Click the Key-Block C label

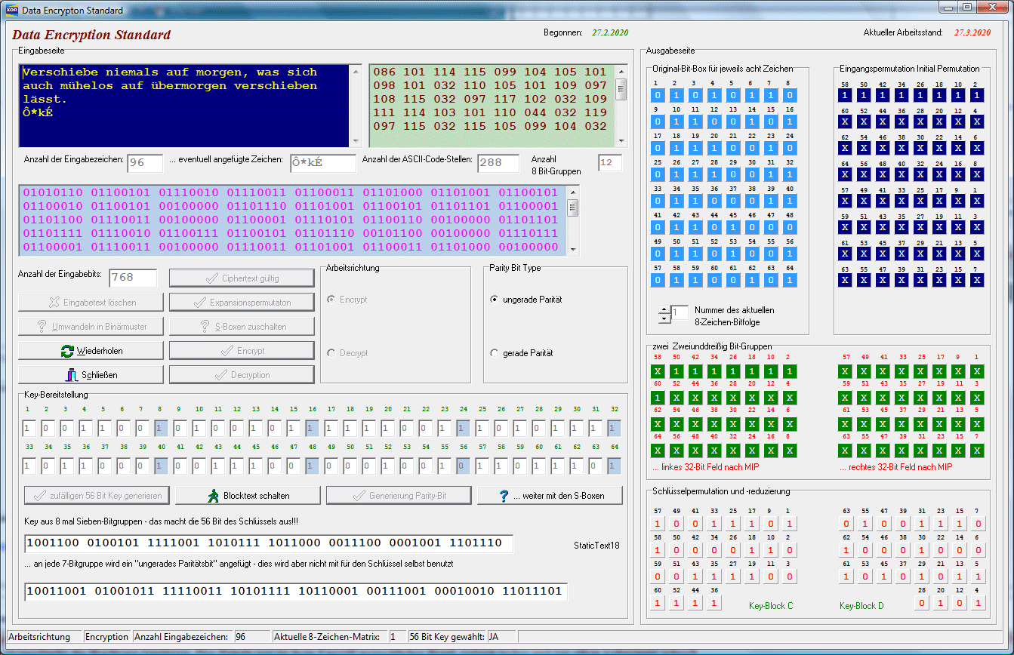(771, 605)
